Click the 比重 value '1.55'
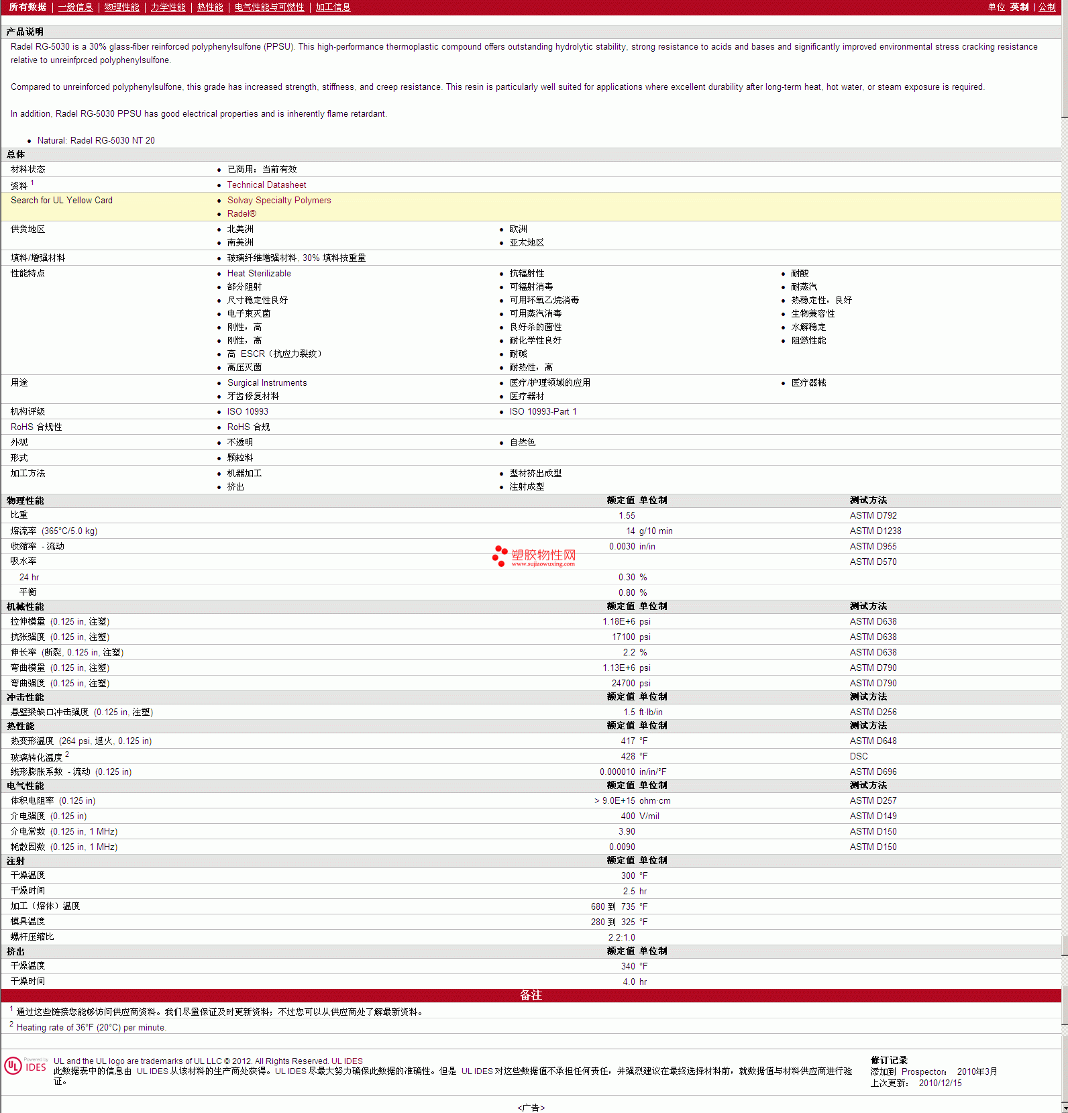Image resolution: width=1068 pixels, height=1113 pixels. [627, 515]
